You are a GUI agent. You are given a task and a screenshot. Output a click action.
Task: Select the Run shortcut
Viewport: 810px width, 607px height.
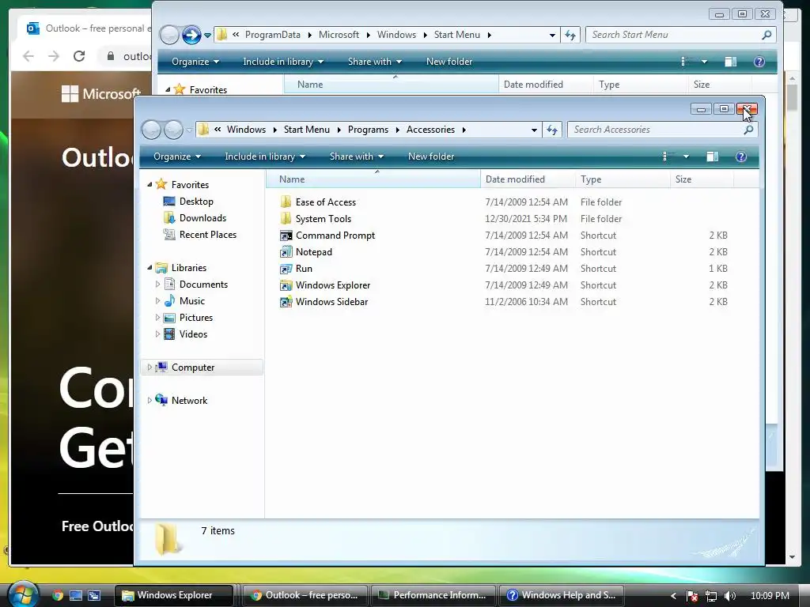click(304, 269)
